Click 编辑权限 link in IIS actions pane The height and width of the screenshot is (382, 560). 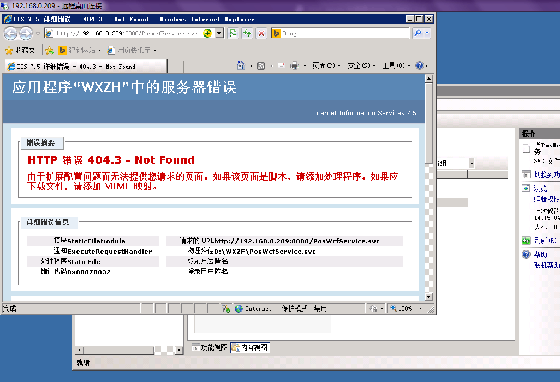547,199
